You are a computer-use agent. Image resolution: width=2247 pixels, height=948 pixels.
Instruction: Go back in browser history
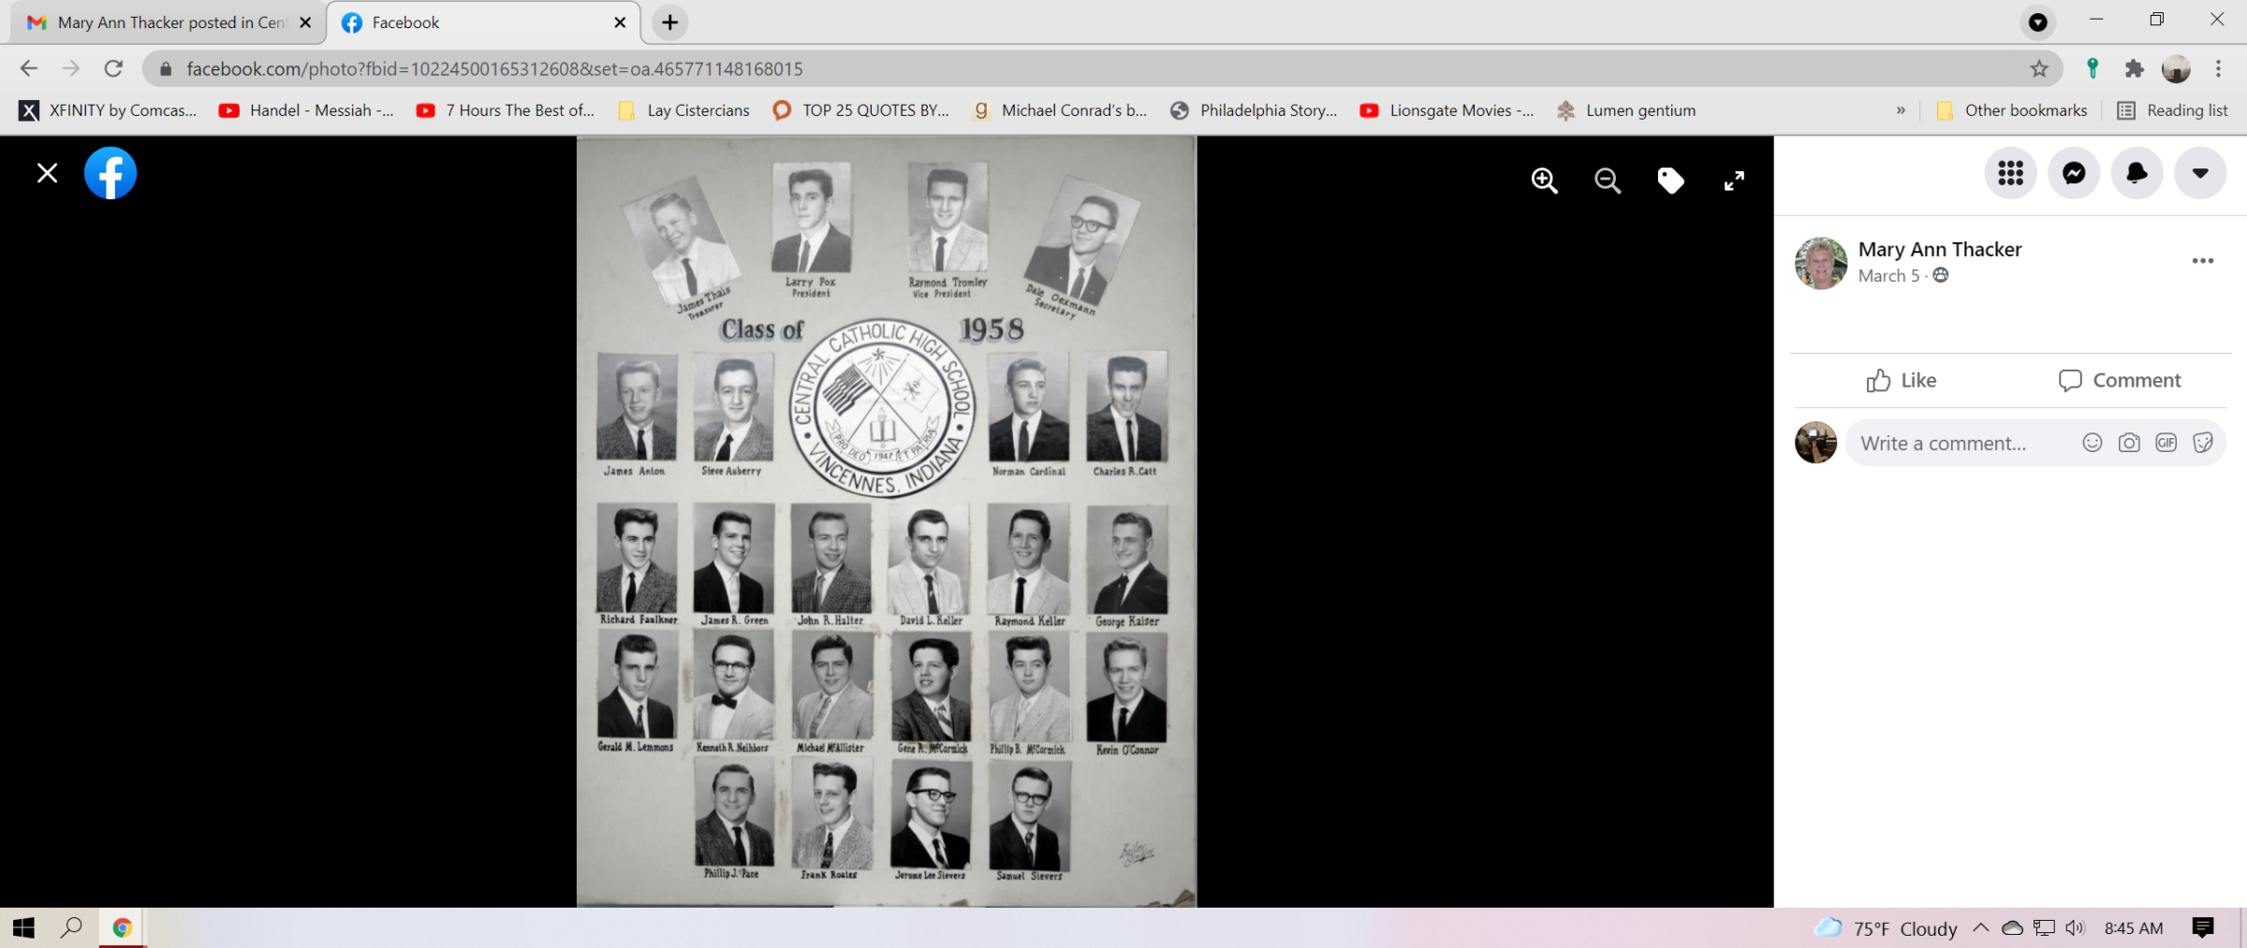click(29, 68)
